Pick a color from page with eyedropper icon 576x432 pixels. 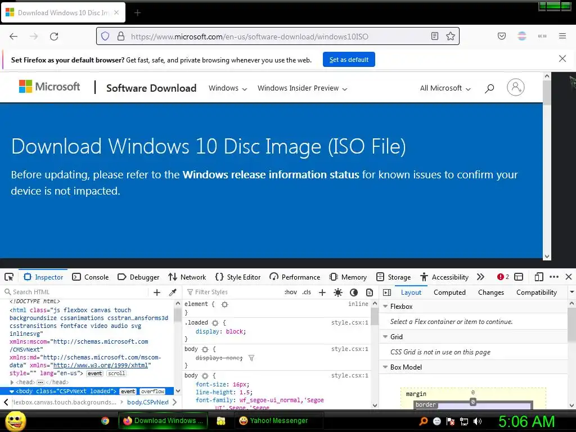coord(173,292)
